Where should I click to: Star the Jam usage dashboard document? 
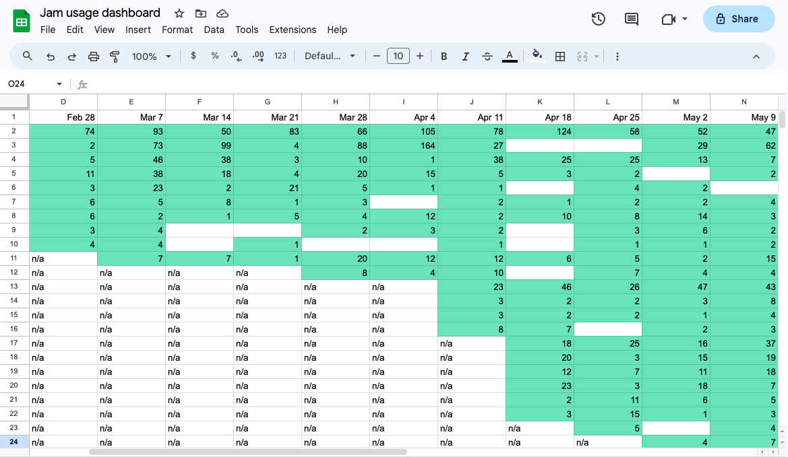(x=179, y=13)
